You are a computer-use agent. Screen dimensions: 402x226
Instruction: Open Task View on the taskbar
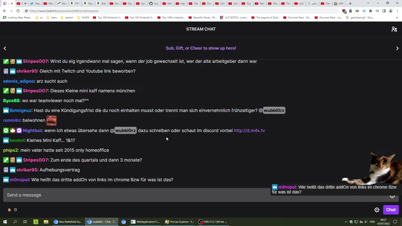pos(25,222)
